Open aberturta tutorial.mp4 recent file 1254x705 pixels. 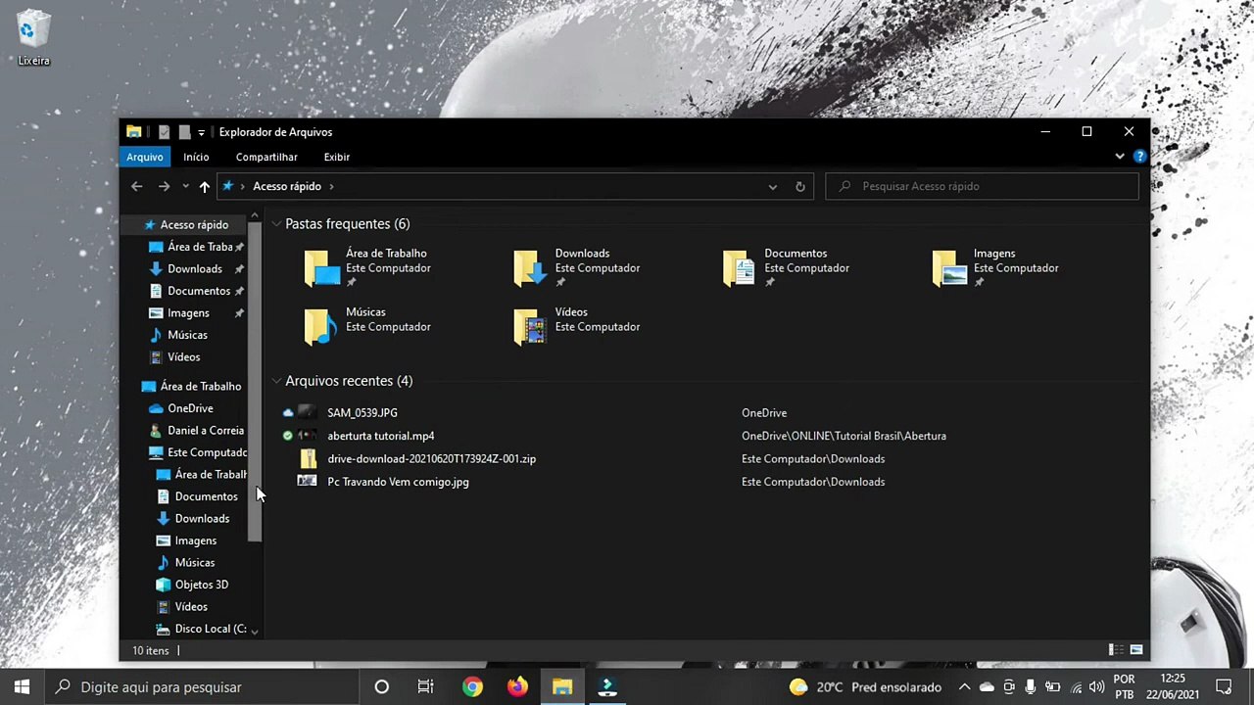click(380, 436)
